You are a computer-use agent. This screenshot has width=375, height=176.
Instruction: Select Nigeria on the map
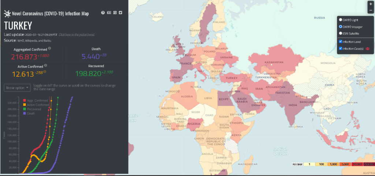click(194, 124)
